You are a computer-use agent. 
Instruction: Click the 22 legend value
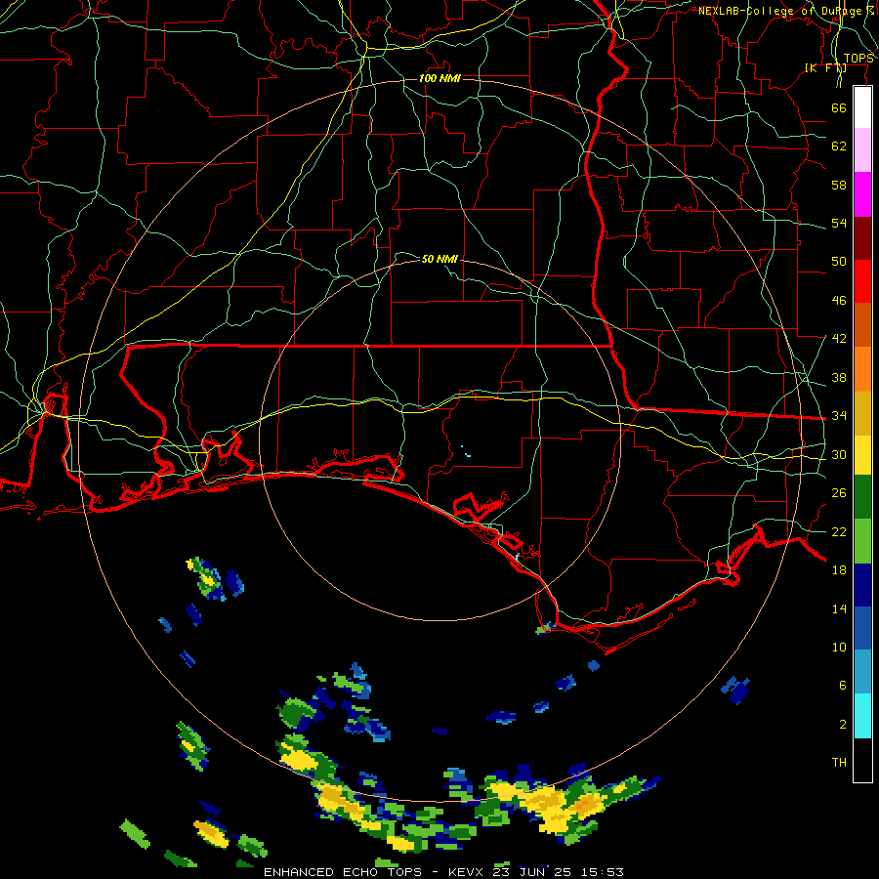(x=839, y=531)
